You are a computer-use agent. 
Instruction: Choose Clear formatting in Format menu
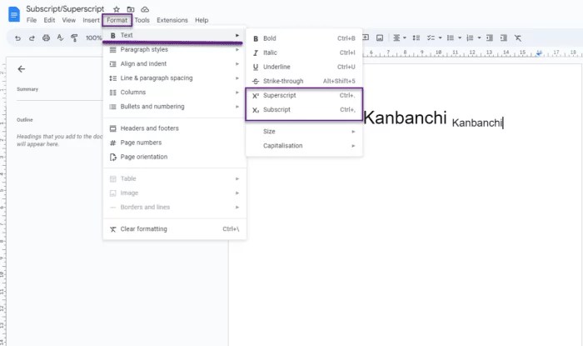[x=175, y=228]
